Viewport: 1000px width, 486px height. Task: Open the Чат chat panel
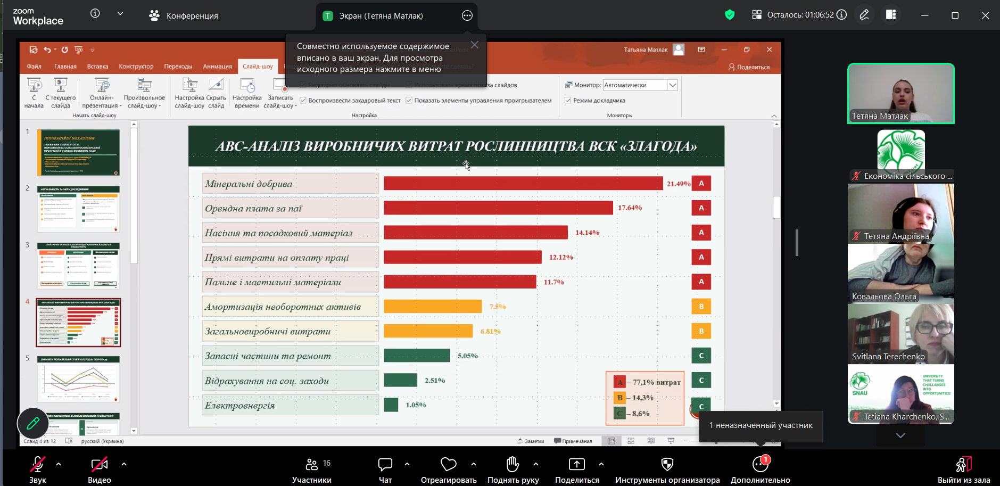pos(385,465)
